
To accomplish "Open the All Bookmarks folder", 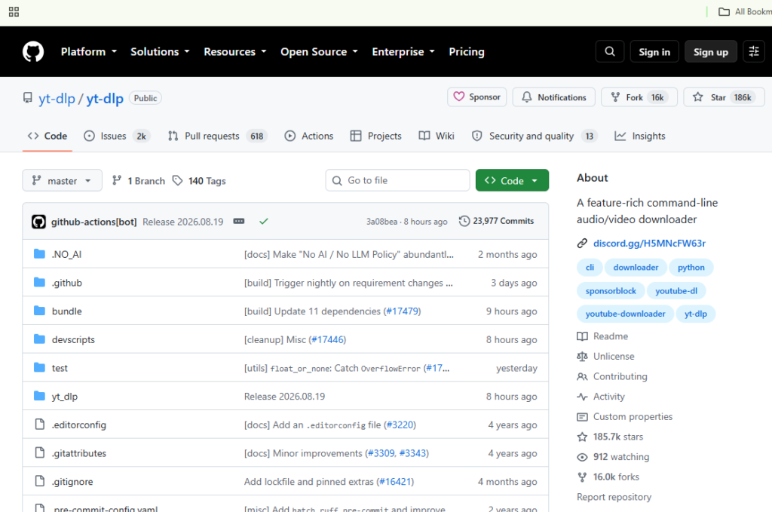I will click(x=745, y=12).
